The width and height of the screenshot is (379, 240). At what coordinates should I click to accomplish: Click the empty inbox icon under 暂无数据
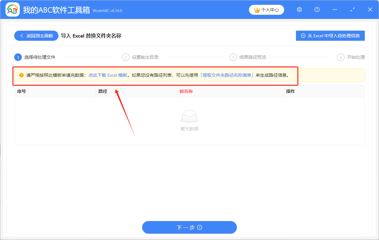click(x=189, y=116)
